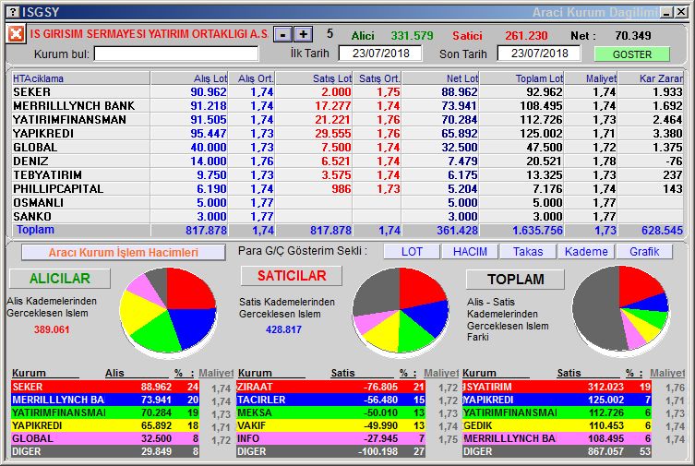Click the red X close icon beside company name
695x466 pixels.
pyautogui.click(x=16, y=34)
